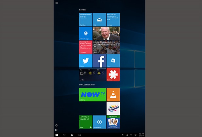Click the taskbar clock and date
The width and height of the screenshot is (202, 137).
141,135
